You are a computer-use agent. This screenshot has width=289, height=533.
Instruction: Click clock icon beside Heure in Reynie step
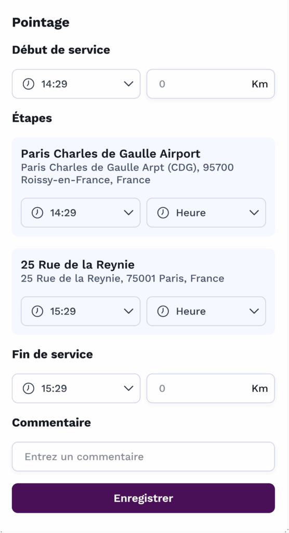(x=163, y=311)
